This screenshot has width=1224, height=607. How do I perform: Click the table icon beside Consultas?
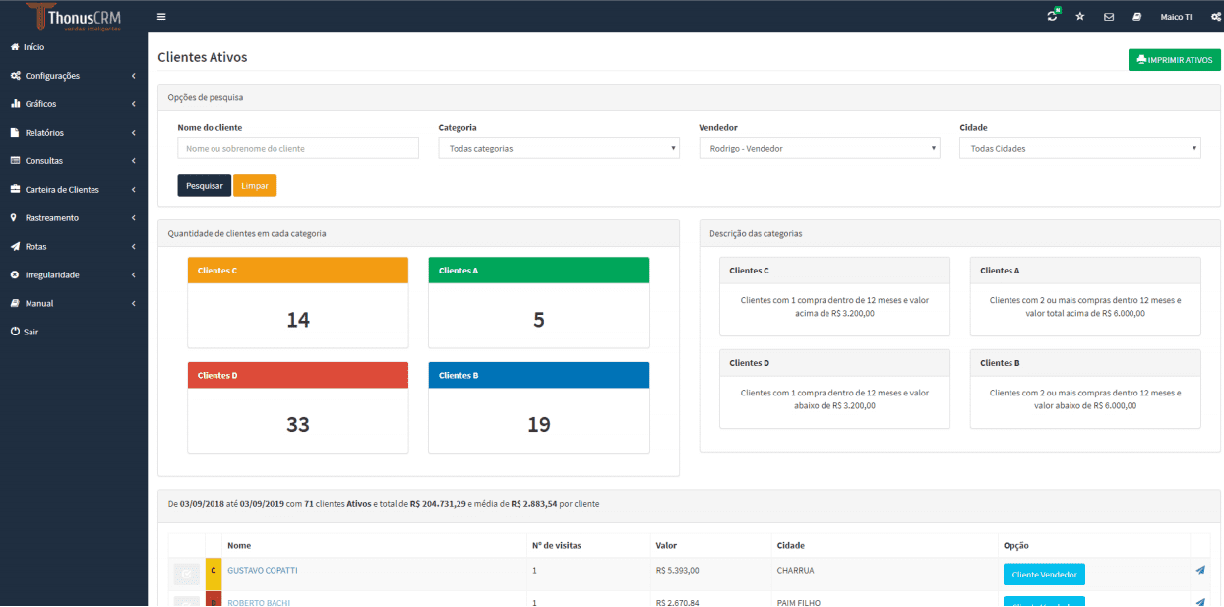(15, 161)
